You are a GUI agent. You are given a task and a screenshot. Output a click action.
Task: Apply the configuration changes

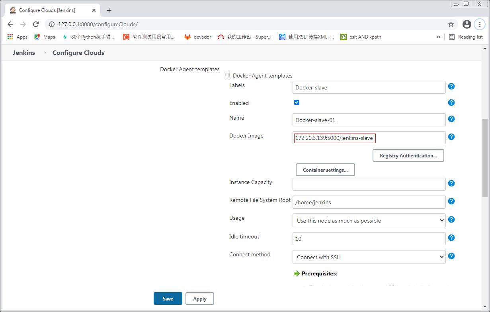[200, 298]
